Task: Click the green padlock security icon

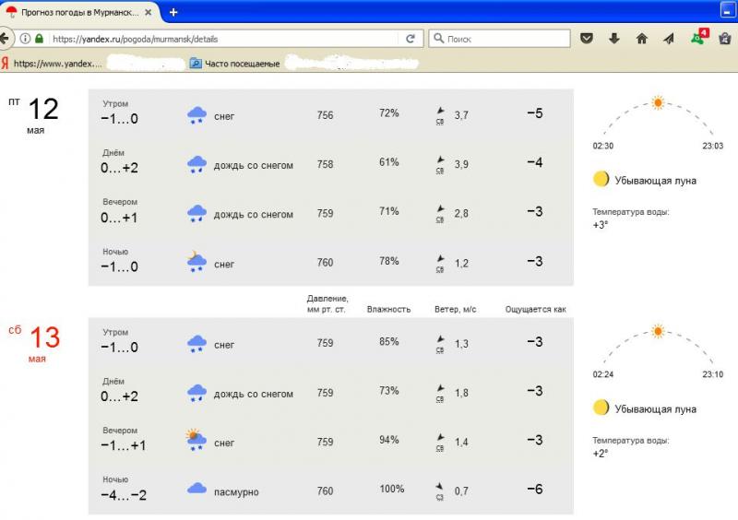Action: coord(39,39)
